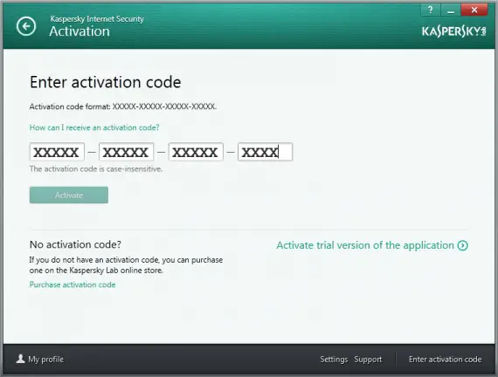Open help with the question mark icon
The height and width of the screenshot is (377, 498).
(x=431, y=10)
